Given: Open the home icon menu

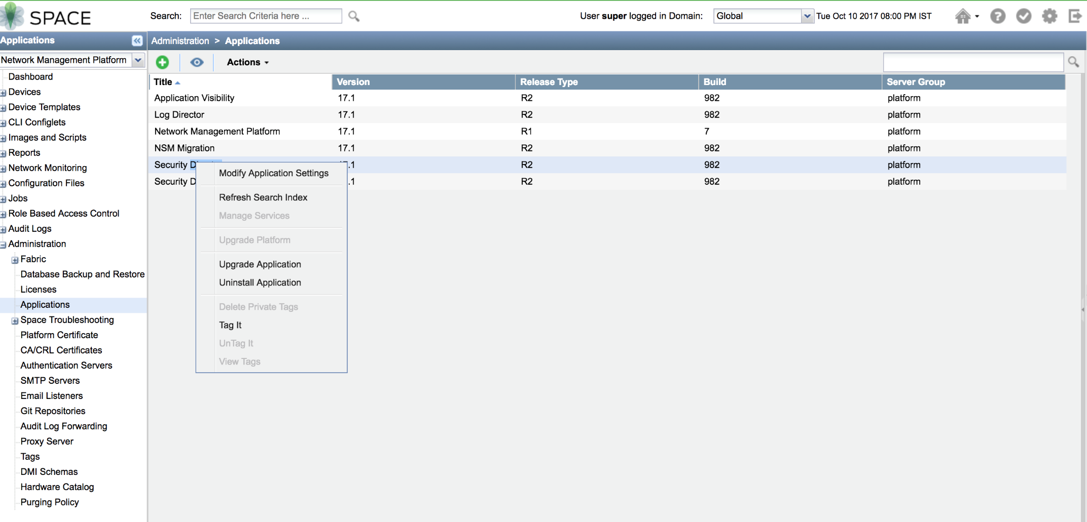Looking at the screenshot, I should (966, 16).
